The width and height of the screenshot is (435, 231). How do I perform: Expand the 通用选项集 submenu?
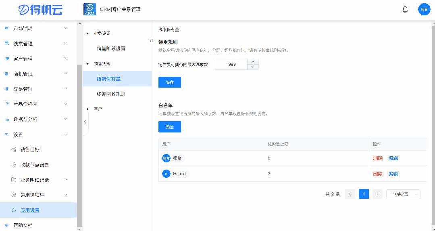65,195
